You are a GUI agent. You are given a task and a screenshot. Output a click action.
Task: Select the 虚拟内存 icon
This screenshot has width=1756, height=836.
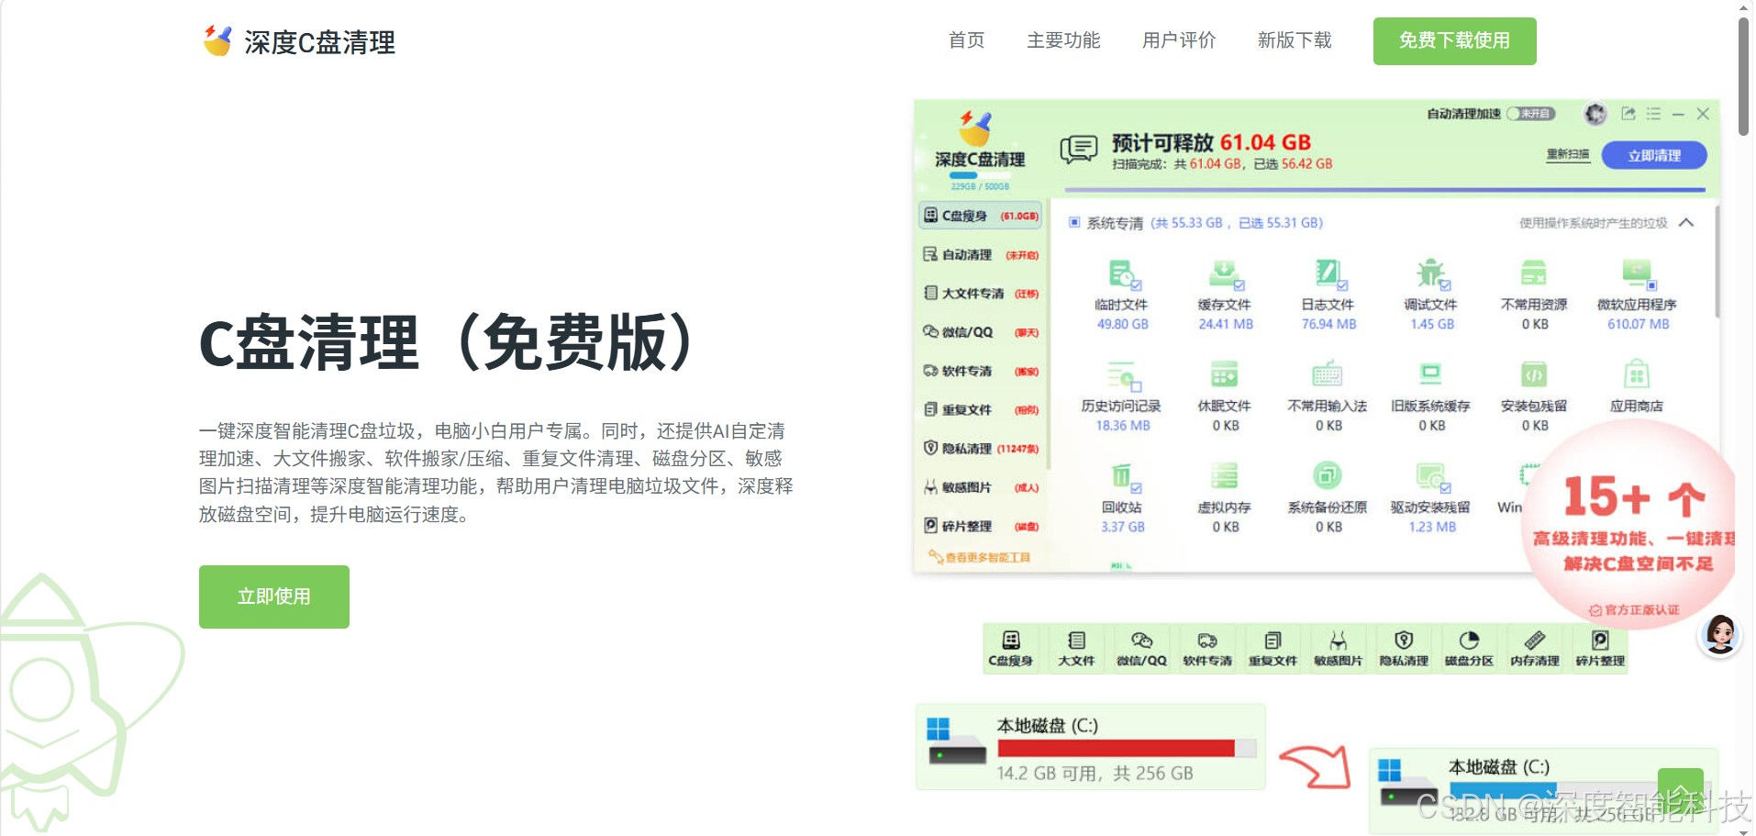[1225, 475]
